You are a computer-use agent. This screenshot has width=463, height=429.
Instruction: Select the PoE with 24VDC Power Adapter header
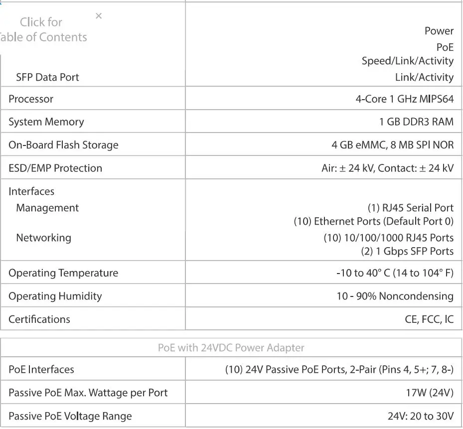(231, 348)
